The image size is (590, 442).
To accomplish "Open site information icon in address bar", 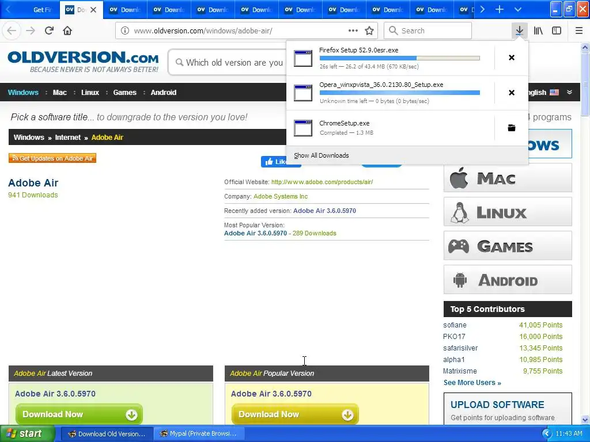I will tap(125, 31).
